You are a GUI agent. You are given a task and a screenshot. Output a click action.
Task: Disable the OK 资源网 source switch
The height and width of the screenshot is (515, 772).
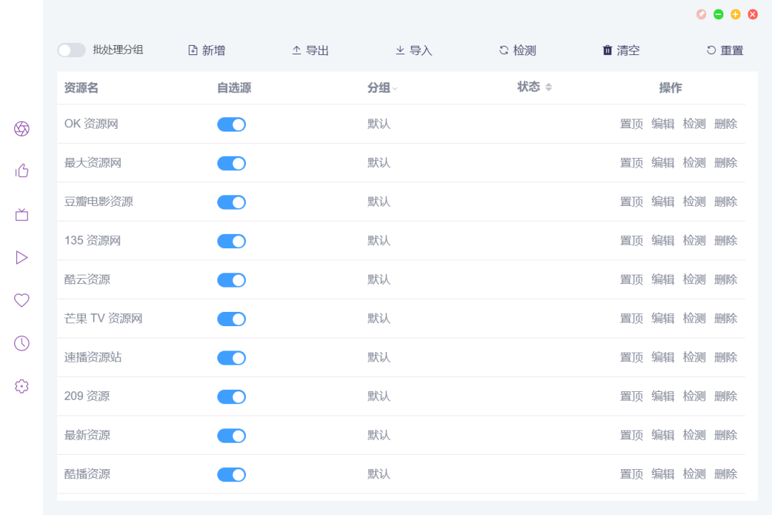click(232, 124)
